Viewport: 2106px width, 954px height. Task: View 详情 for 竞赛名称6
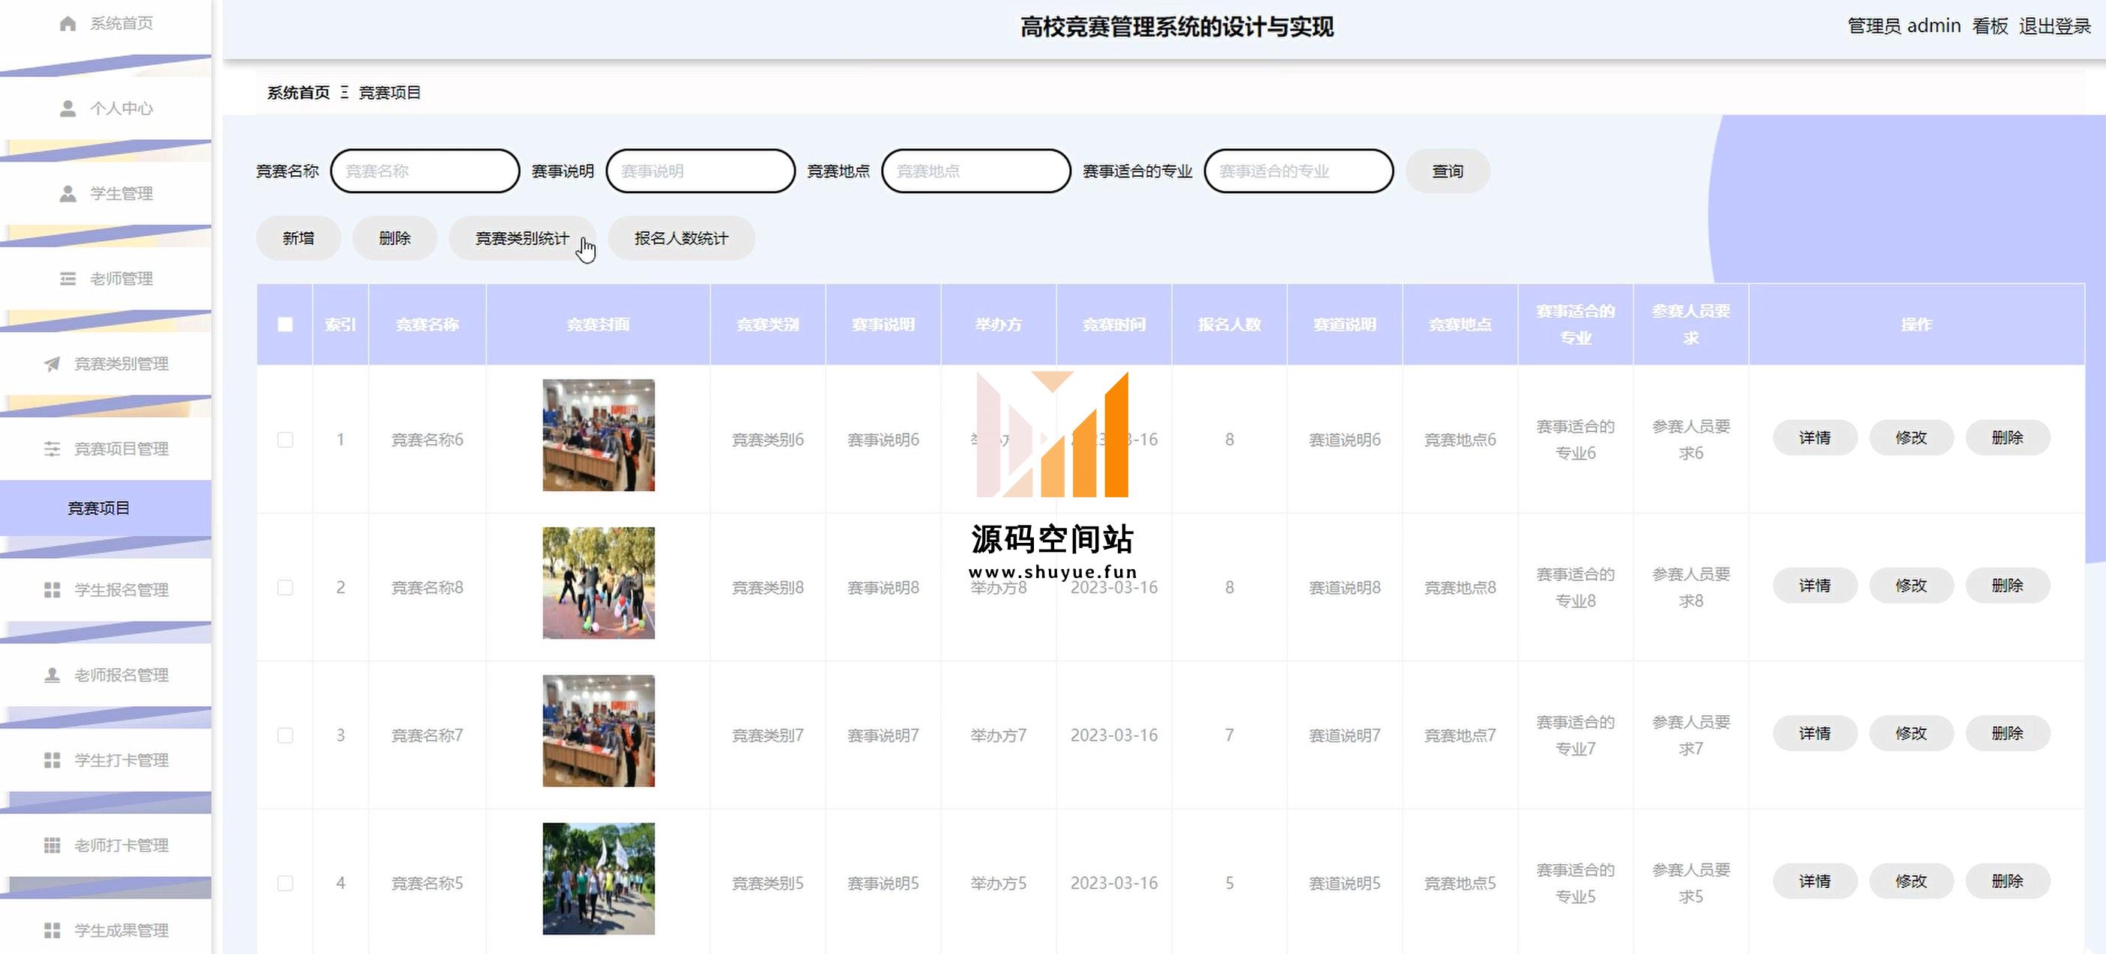[x=1815, y=437]
